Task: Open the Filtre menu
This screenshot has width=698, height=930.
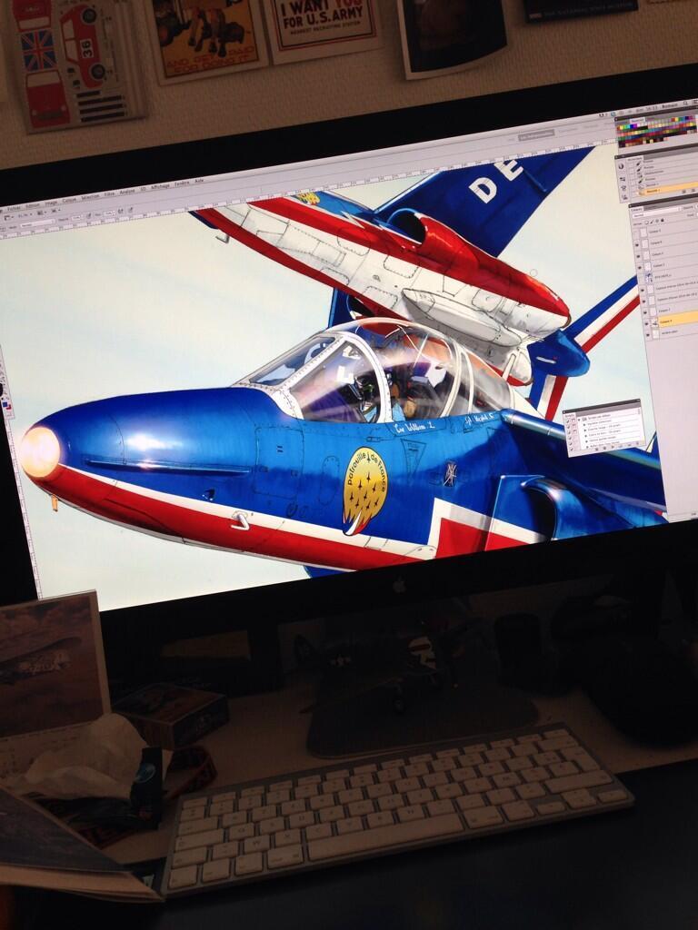Action: [110, 194]
